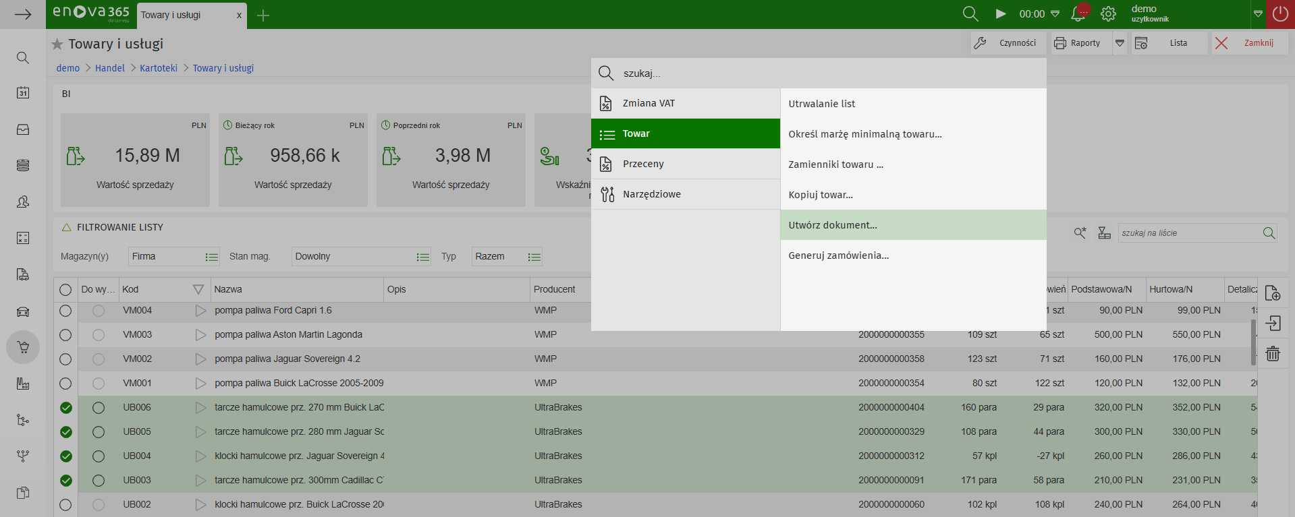Click the Zamknij button
The height and width of the screenshot is (517, 1295).
pyautogui.click(x=1249, y=43)
